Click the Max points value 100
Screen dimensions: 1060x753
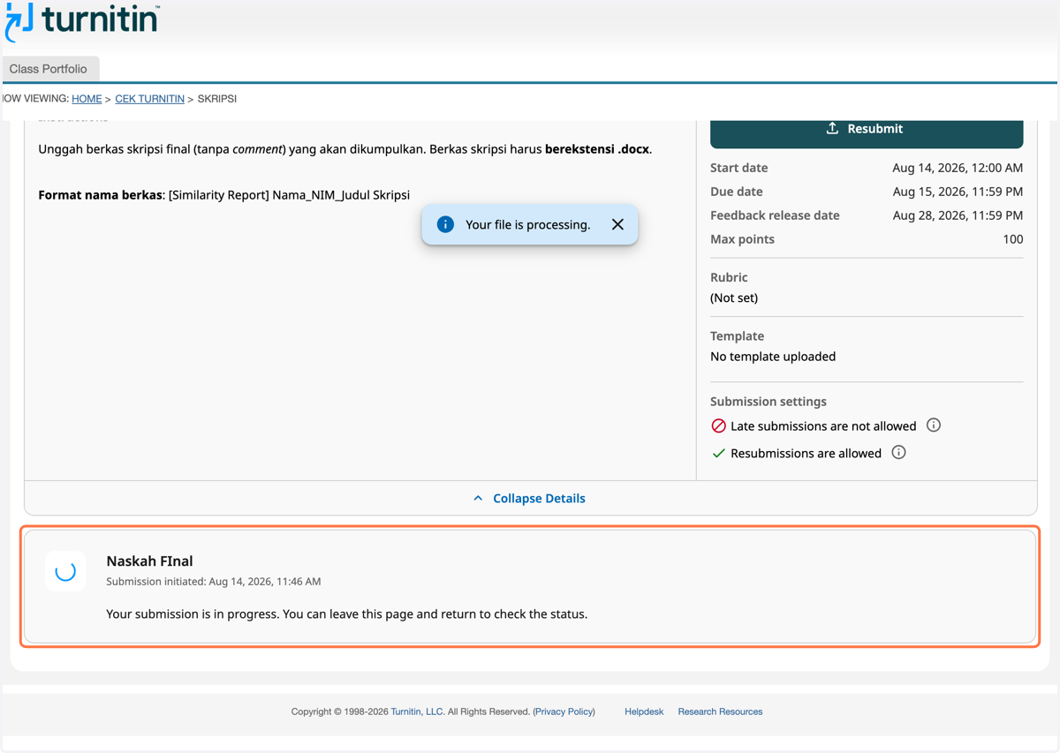tap(1013, 239)
